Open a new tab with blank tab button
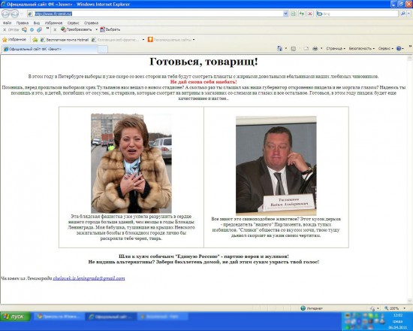This screenshot has width=413, height=331. pos(103,50)
